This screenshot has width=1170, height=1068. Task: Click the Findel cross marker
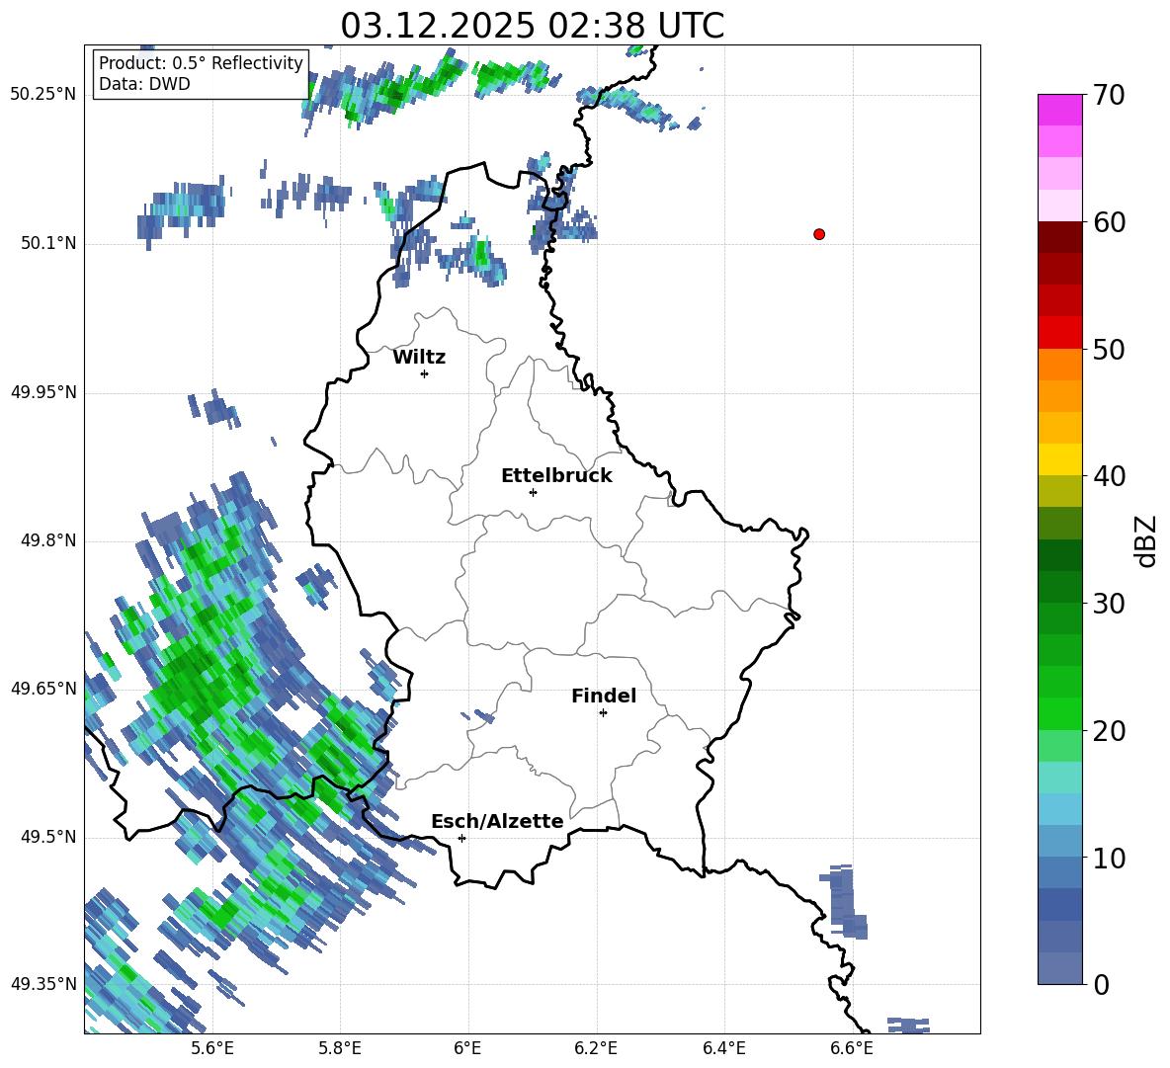coord(603,713)
